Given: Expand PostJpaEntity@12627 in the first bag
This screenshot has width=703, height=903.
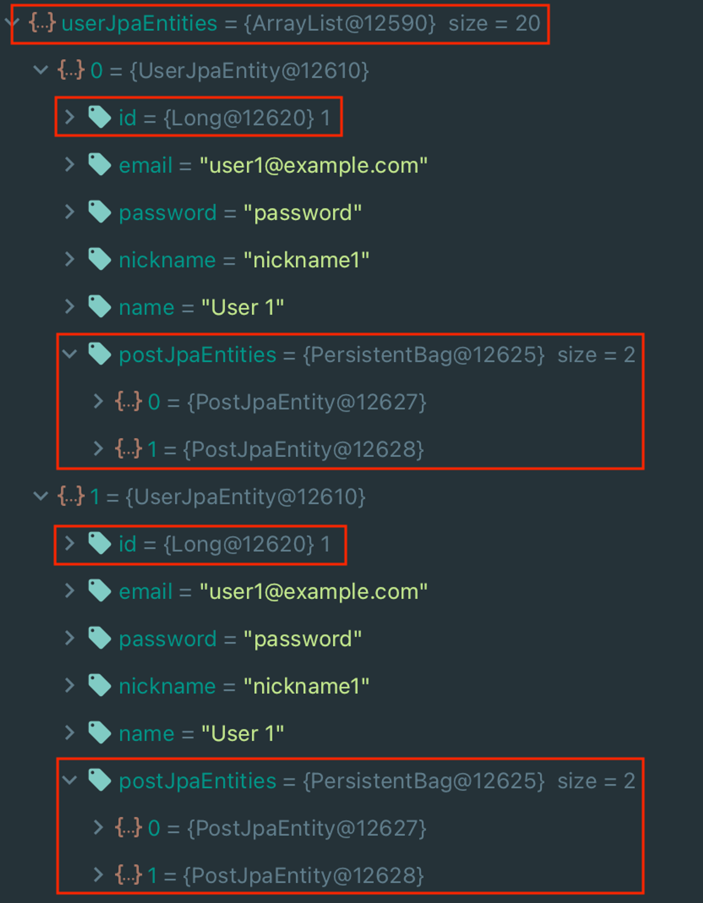Looking at the screenshot, I should (x=98, y=401).
